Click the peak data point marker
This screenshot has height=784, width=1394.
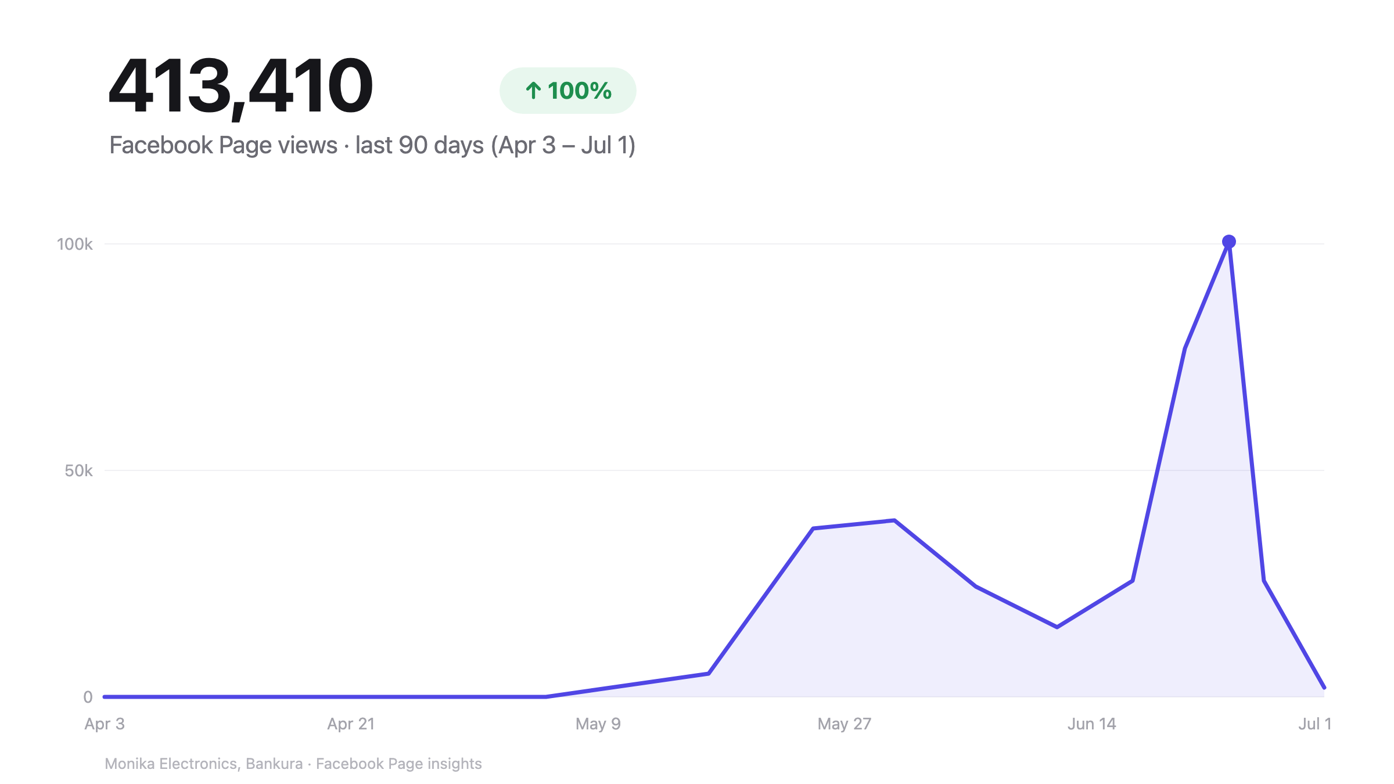[x=1228, y=242]
